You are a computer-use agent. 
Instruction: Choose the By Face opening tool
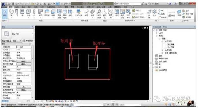tap(149, 14)
